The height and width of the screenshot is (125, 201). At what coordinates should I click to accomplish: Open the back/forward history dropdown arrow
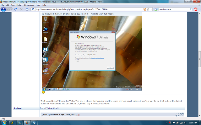[x=11, y=9]
